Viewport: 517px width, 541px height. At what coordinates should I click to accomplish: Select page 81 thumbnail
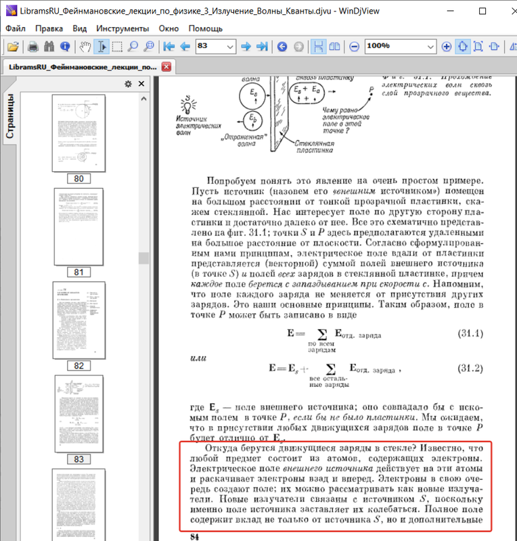click(78, 227)
